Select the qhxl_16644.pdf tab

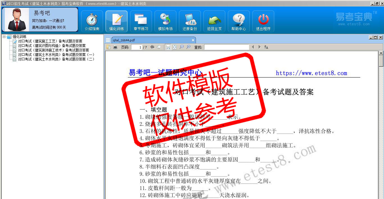tap(124, 40)
